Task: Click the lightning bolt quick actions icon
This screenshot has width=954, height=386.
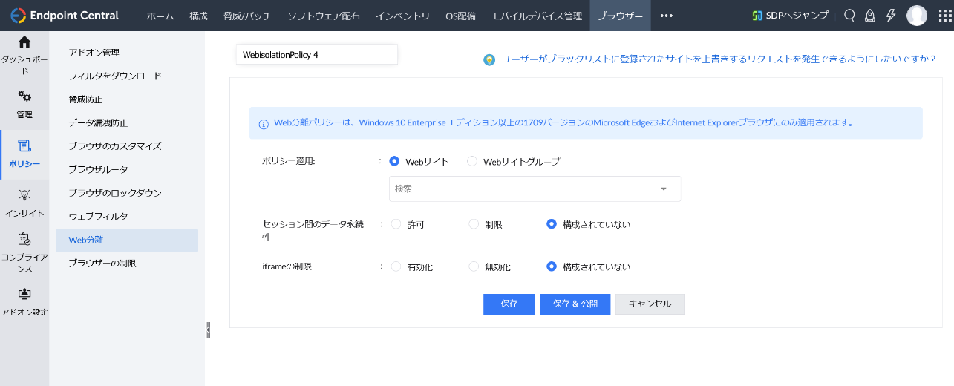Action: pyautogui.click(x=891, y=16)
